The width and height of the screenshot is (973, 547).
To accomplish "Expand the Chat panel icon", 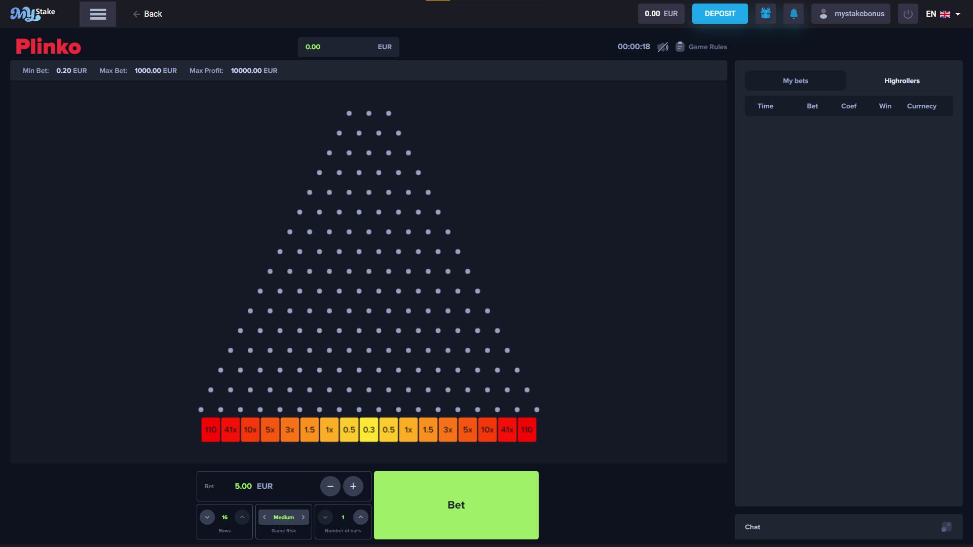I will [946, 527].
